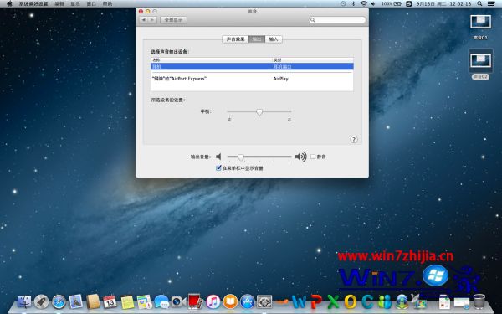Click the output volume slider thumb
502x314 pixels.
(x=241, y=157)
